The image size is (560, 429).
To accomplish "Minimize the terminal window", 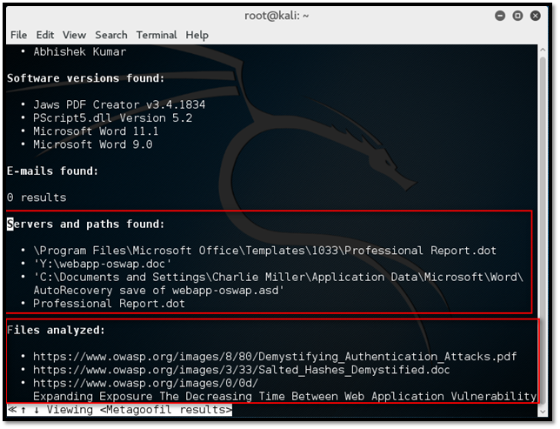I will point(501,16).
